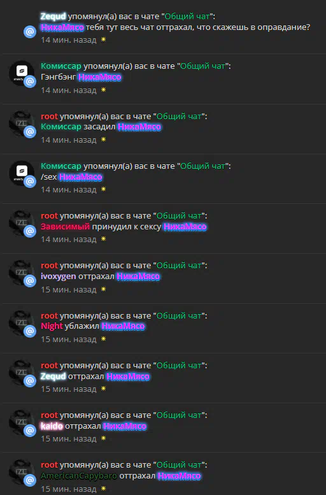
Task: Click root's avatar beside the ivoxygen notification
Action: tap(22, 273)
